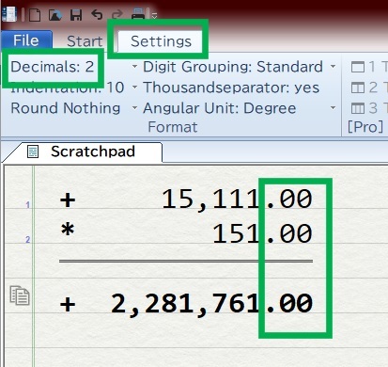The image size is (388, 367).
Task: Click the Open file icon
Action: (55, 15)
